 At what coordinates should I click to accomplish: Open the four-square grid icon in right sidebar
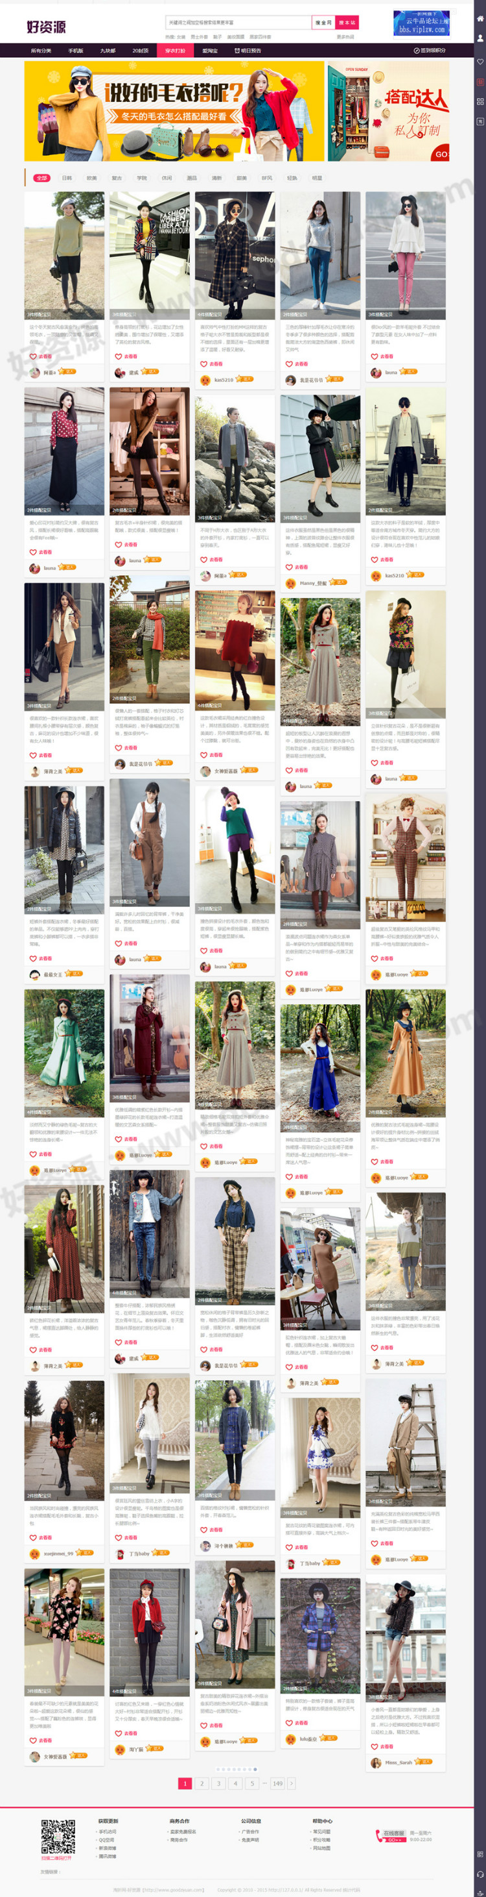coord(480,102)
